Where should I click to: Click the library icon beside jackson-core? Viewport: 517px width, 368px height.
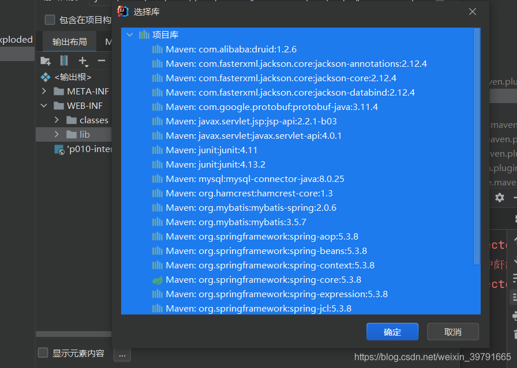[x=158, y=78]
